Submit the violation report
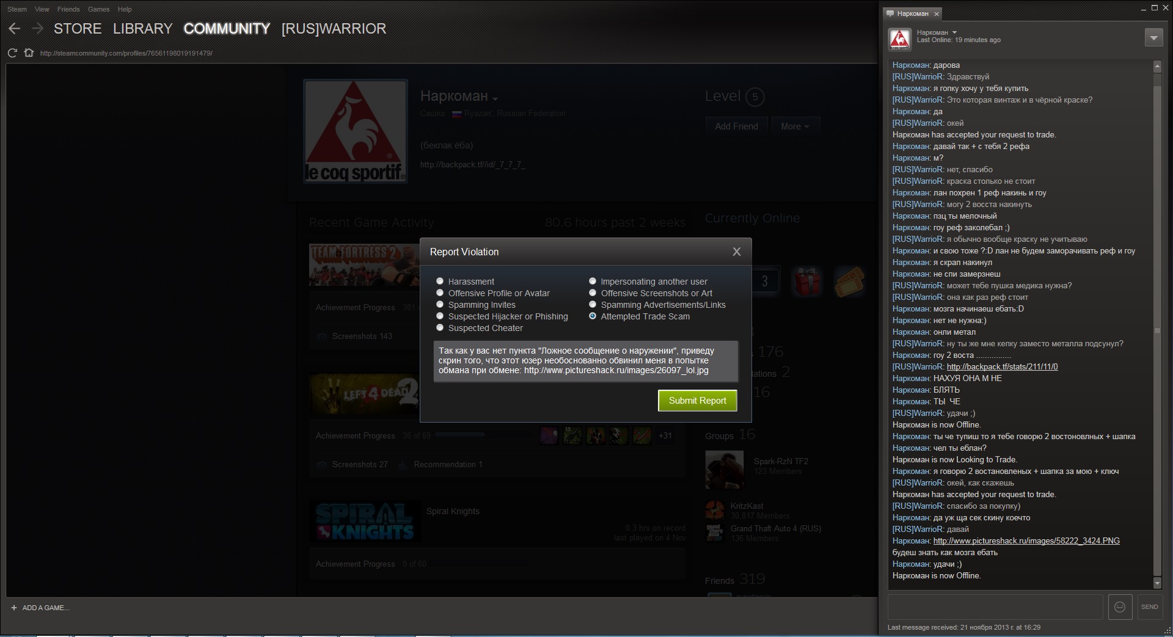This screenshot has width=1173, height=637. click(x=698, y=401)
